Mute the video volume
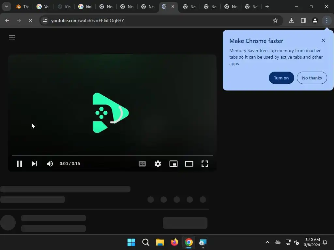 click(x=50, y=164)
